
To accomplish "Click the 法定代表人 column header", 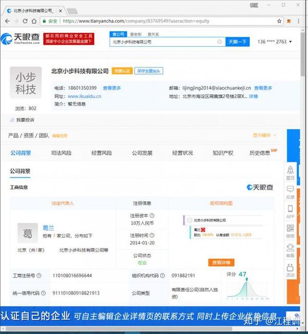I will (x=63, y=203).
